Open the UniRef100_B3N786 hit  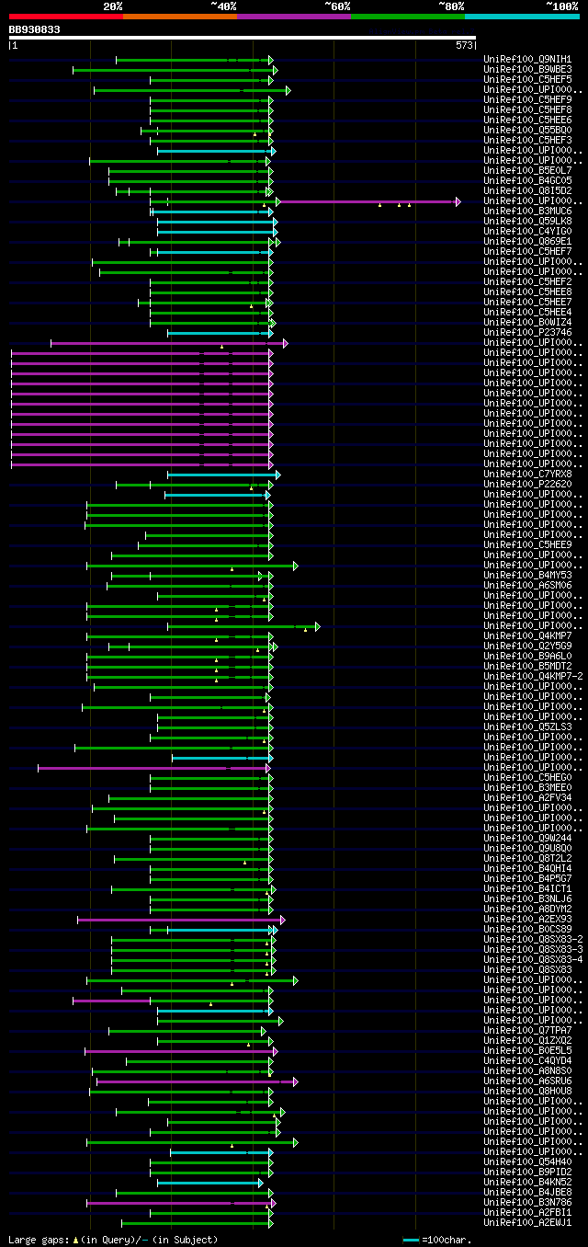tap(526, 1203)
